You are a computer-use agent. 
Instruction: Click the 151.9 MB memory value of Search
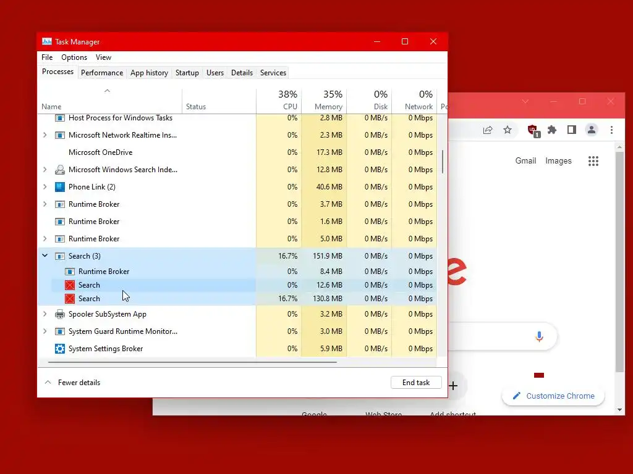(x=328, y=256)
